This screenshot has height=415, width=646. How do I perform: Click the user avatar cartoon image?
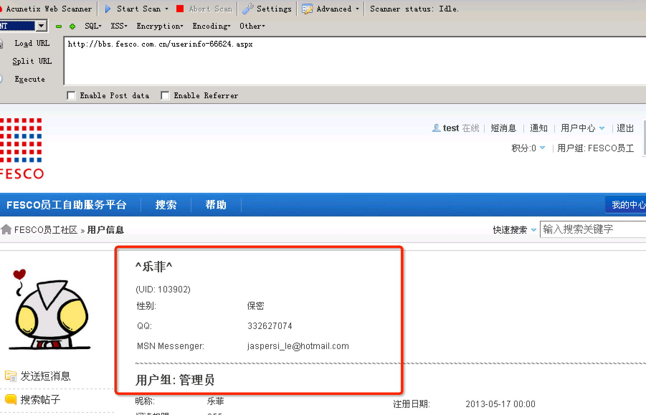pyautogui.click(x=50, y=309)
